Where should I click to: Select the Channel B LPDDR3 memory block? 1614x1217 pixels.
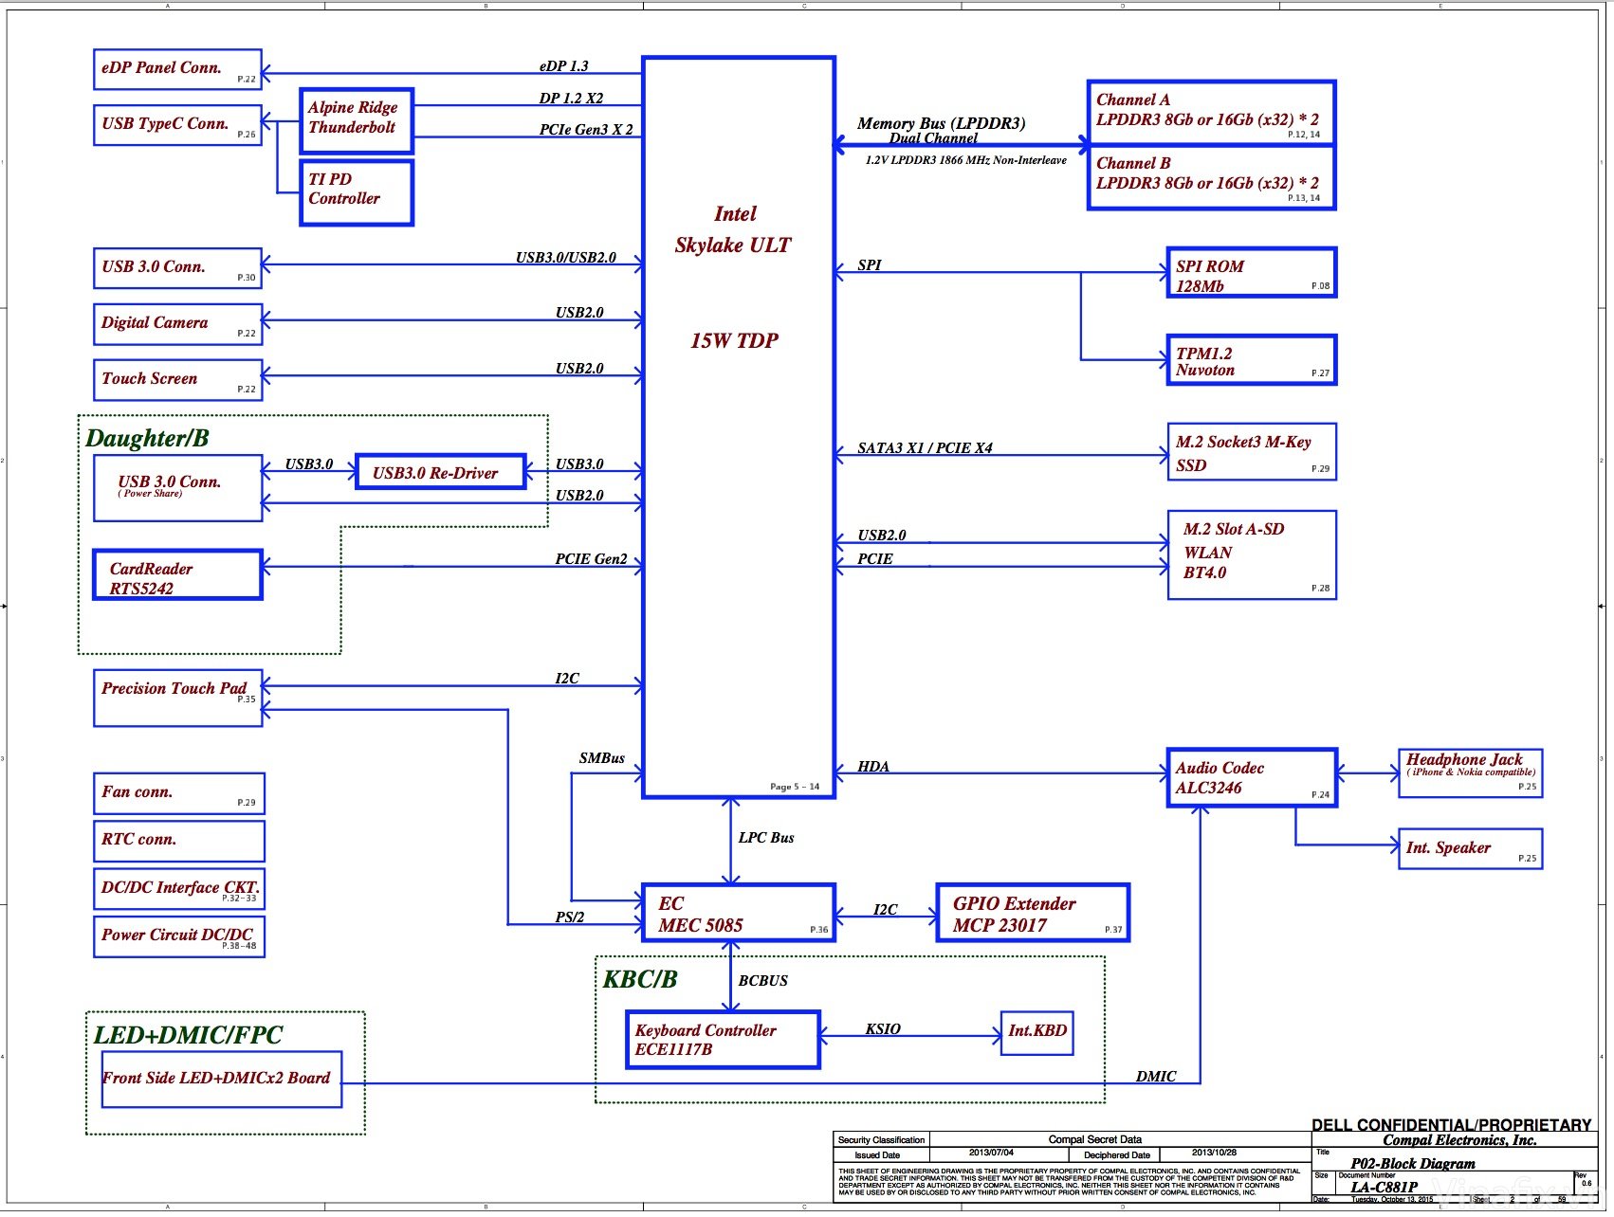pos(1211,177)
